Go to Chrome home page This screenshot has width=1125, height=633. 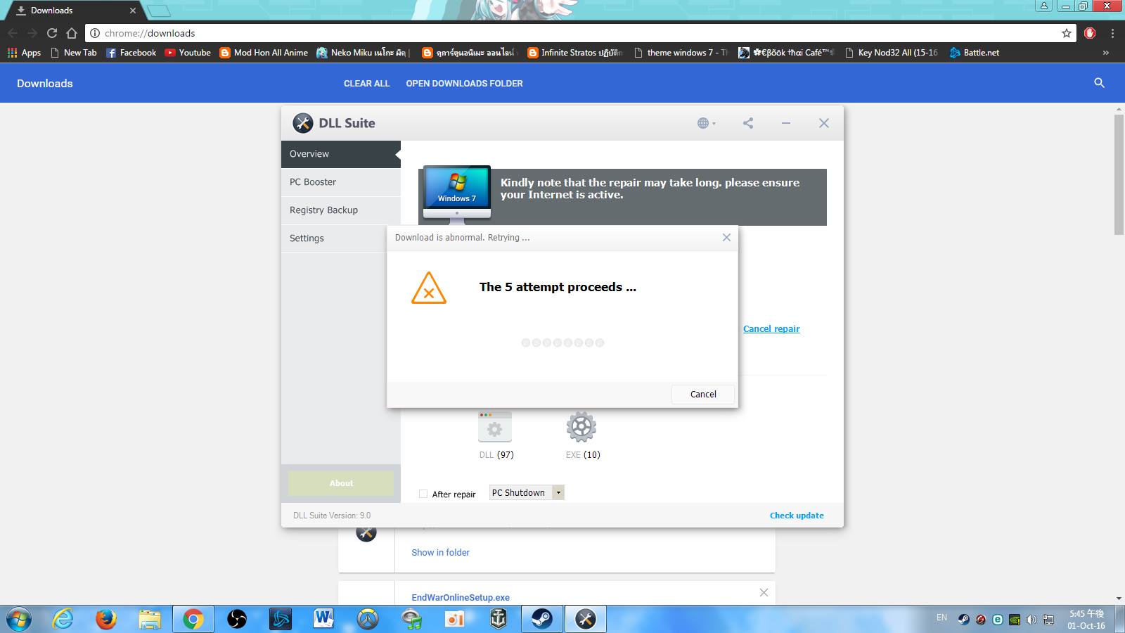pyautogui.click(x=71, y=33)
